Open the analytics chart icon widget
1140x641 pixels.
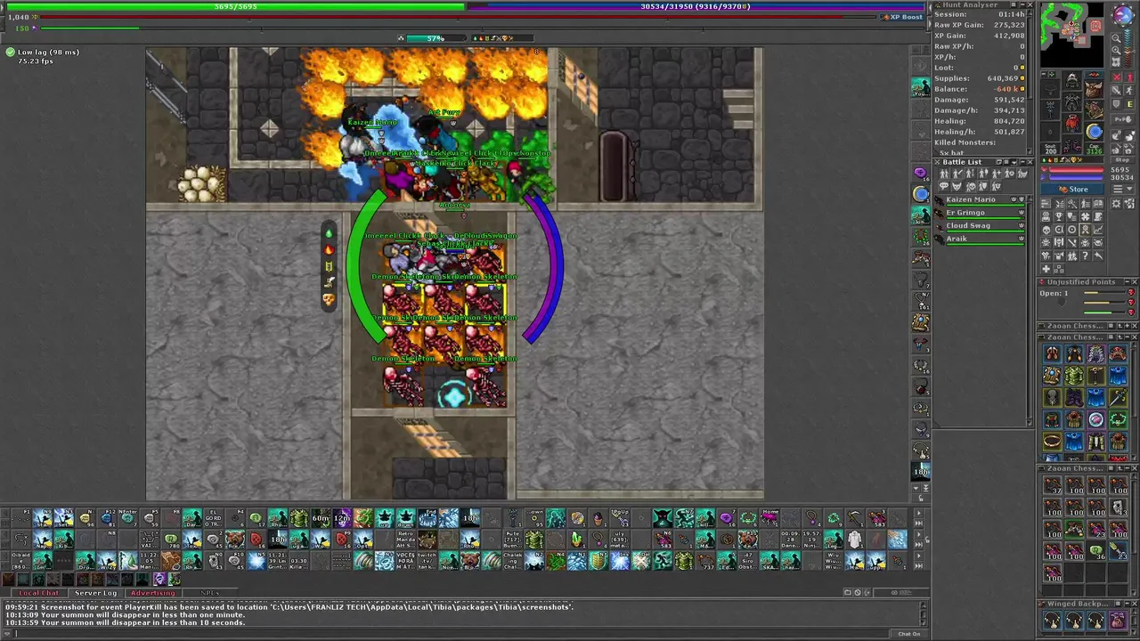click(1098, 229)
